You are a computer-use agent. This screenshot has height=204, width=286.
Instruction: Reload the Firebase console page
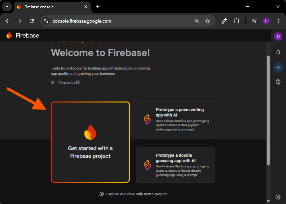tap(32, 21)
